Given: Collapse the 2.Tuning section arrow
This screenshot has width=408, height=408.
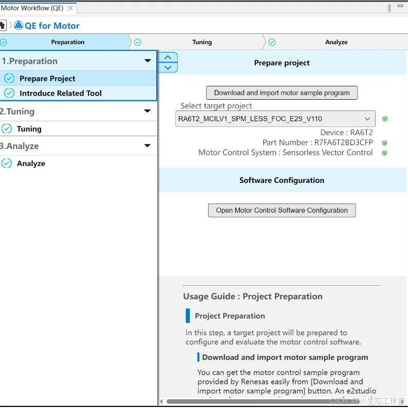Looking at the screenshot, I should [147, 111].
